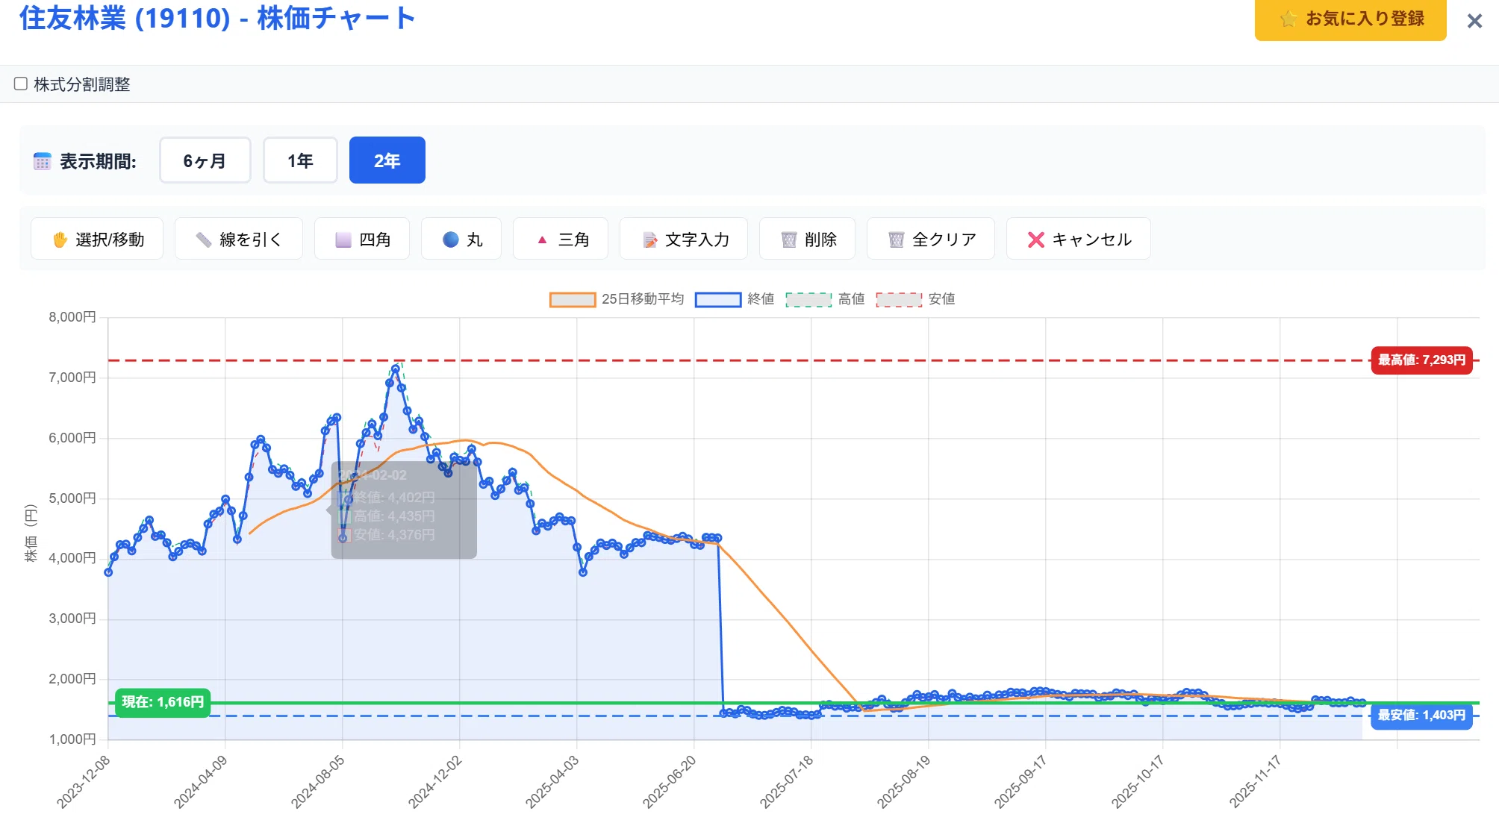
Task: Select the 三角 triangle shape tool
Action: point(561,239)
